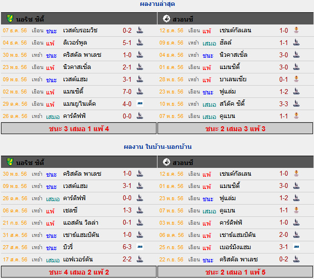This screenshot has width=314, height=279.
Task: Click result เสมอ in ฮัลล์ row
Action: pyautogui.click(x=209, y=43)
